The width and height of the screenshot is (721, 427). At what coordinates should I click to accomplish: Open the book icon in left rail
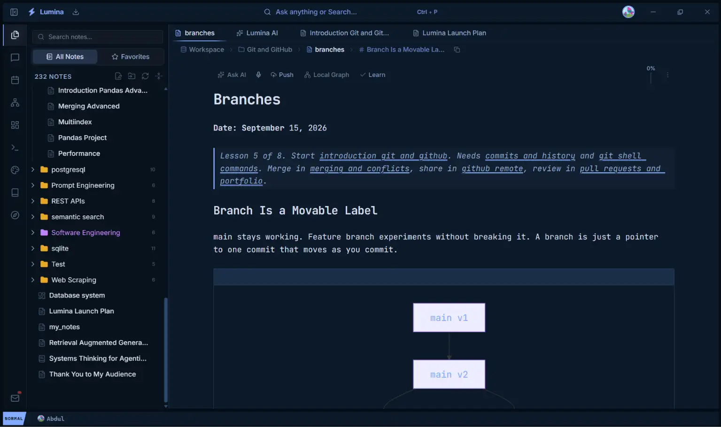pos(15,192)
